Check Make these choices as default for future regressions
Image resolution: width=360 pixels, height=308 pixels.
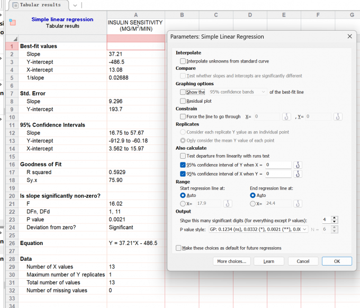coord(178,248)
